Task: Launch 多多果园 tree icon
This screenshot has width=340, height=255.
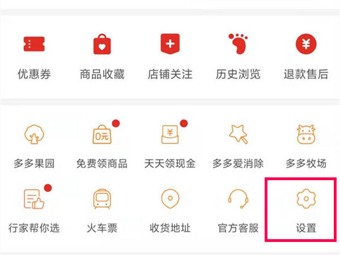Action: pyautogui.click(x=34, y=134)
